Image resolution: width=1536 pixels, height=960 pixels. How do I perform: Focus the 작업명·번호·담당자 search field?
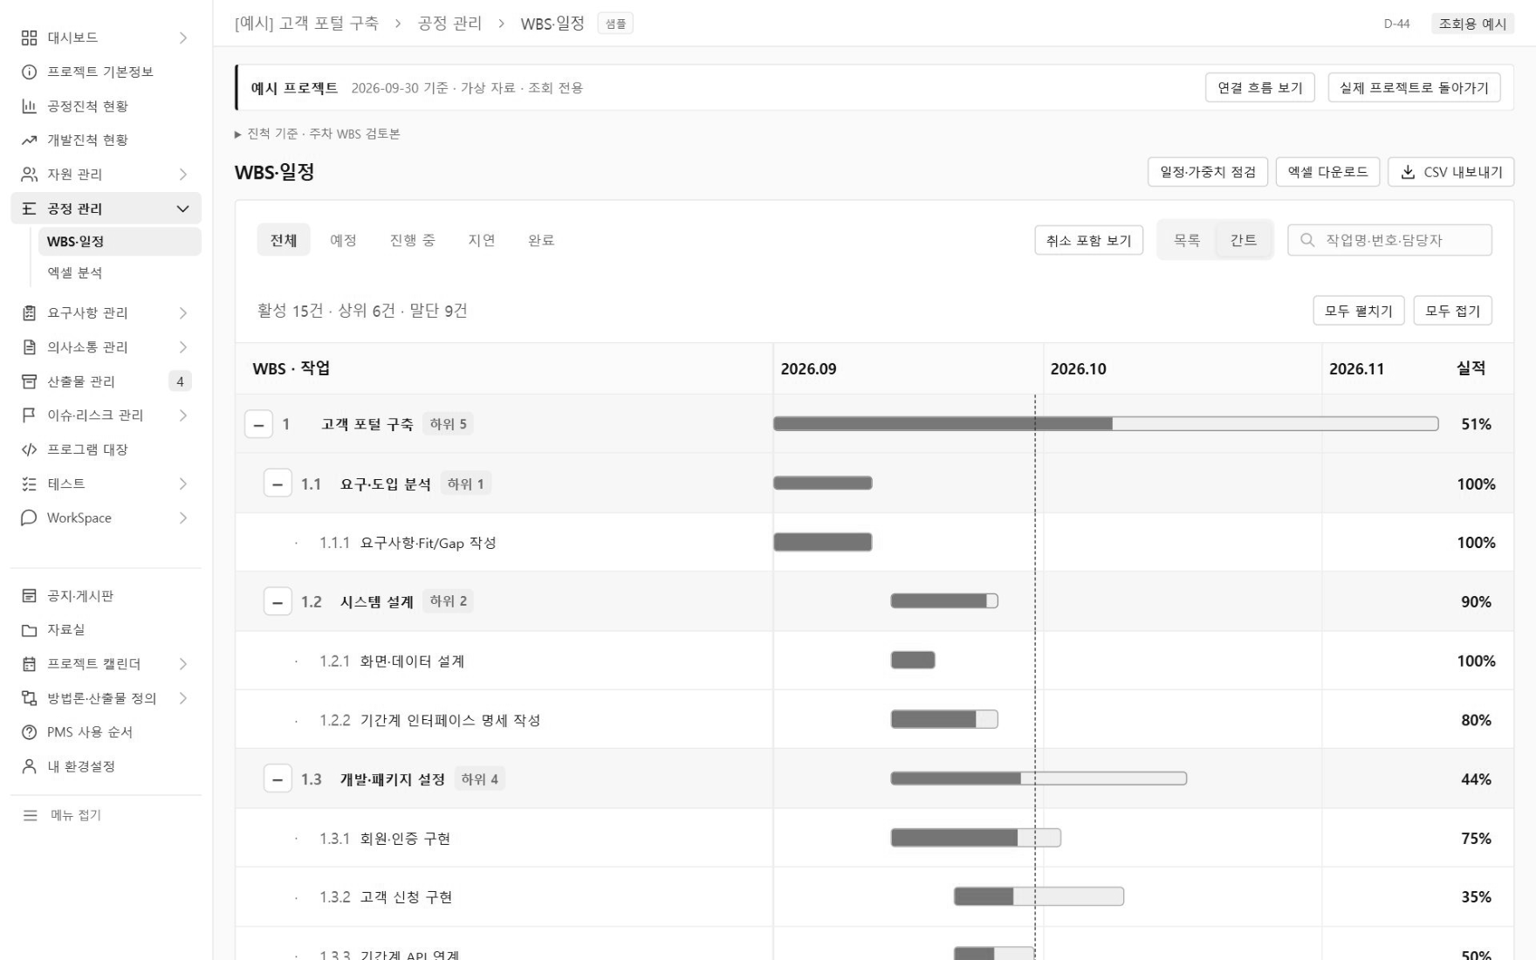tap(1389, 240)
